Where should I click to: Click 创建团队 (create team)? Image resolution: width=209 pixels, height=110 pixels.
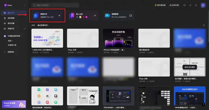pyautogui.click(x=11, y=52)
